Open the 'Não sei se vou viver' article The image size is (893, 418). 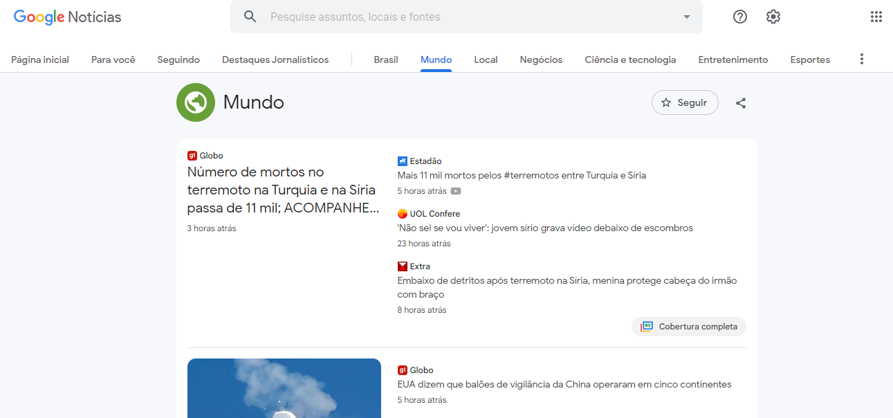545,228
